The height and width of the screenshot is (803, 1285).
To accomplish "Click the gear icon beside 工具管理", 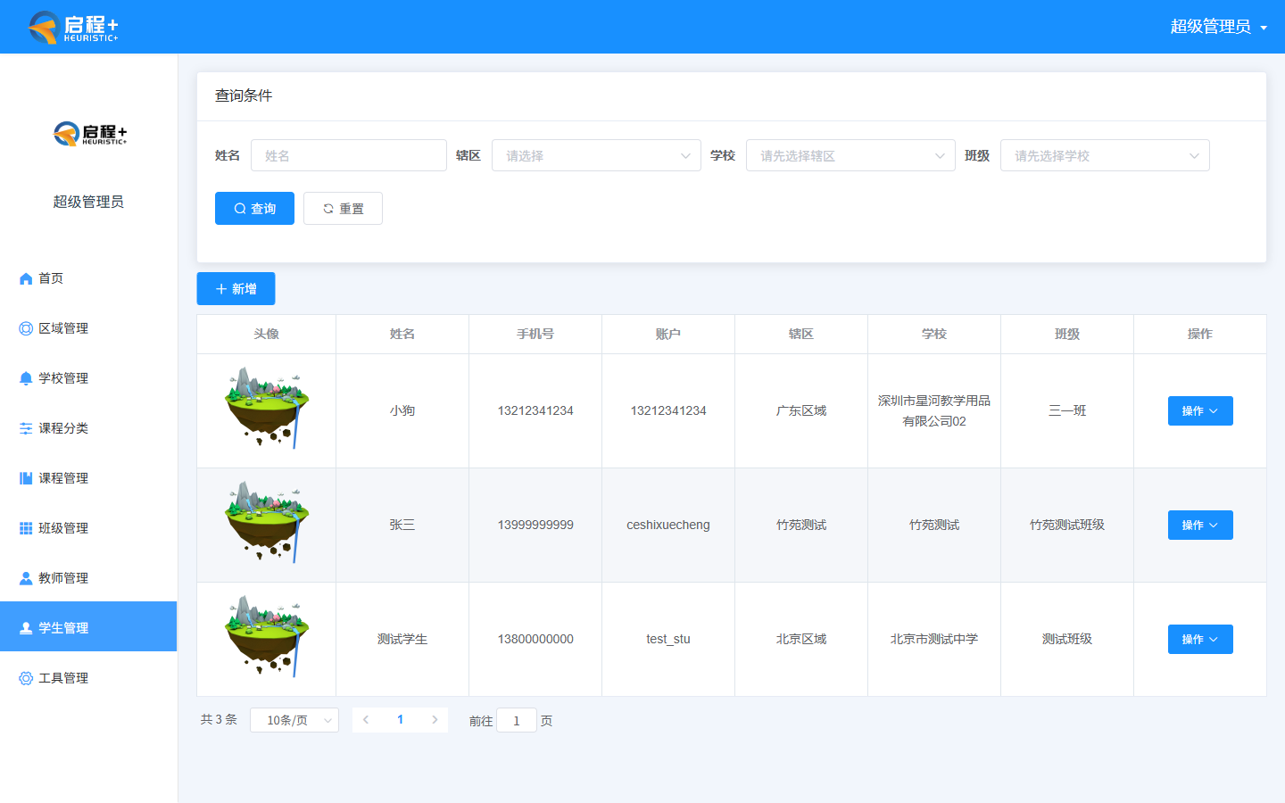I will click(26, 678).
